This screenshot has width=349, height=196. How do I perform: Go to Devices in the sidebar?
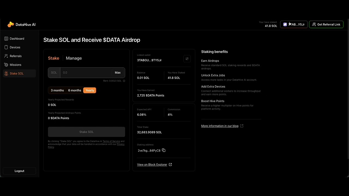click(19, 47)
